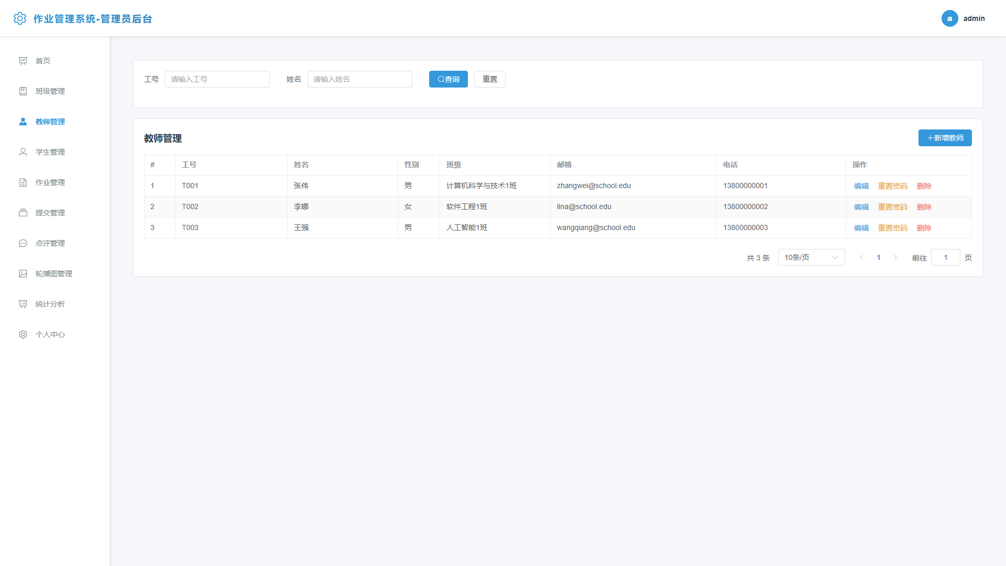Click 重置密码 for teacher 李娜
The width and height of the screenshot is (1006, 566).
[892, 207]
